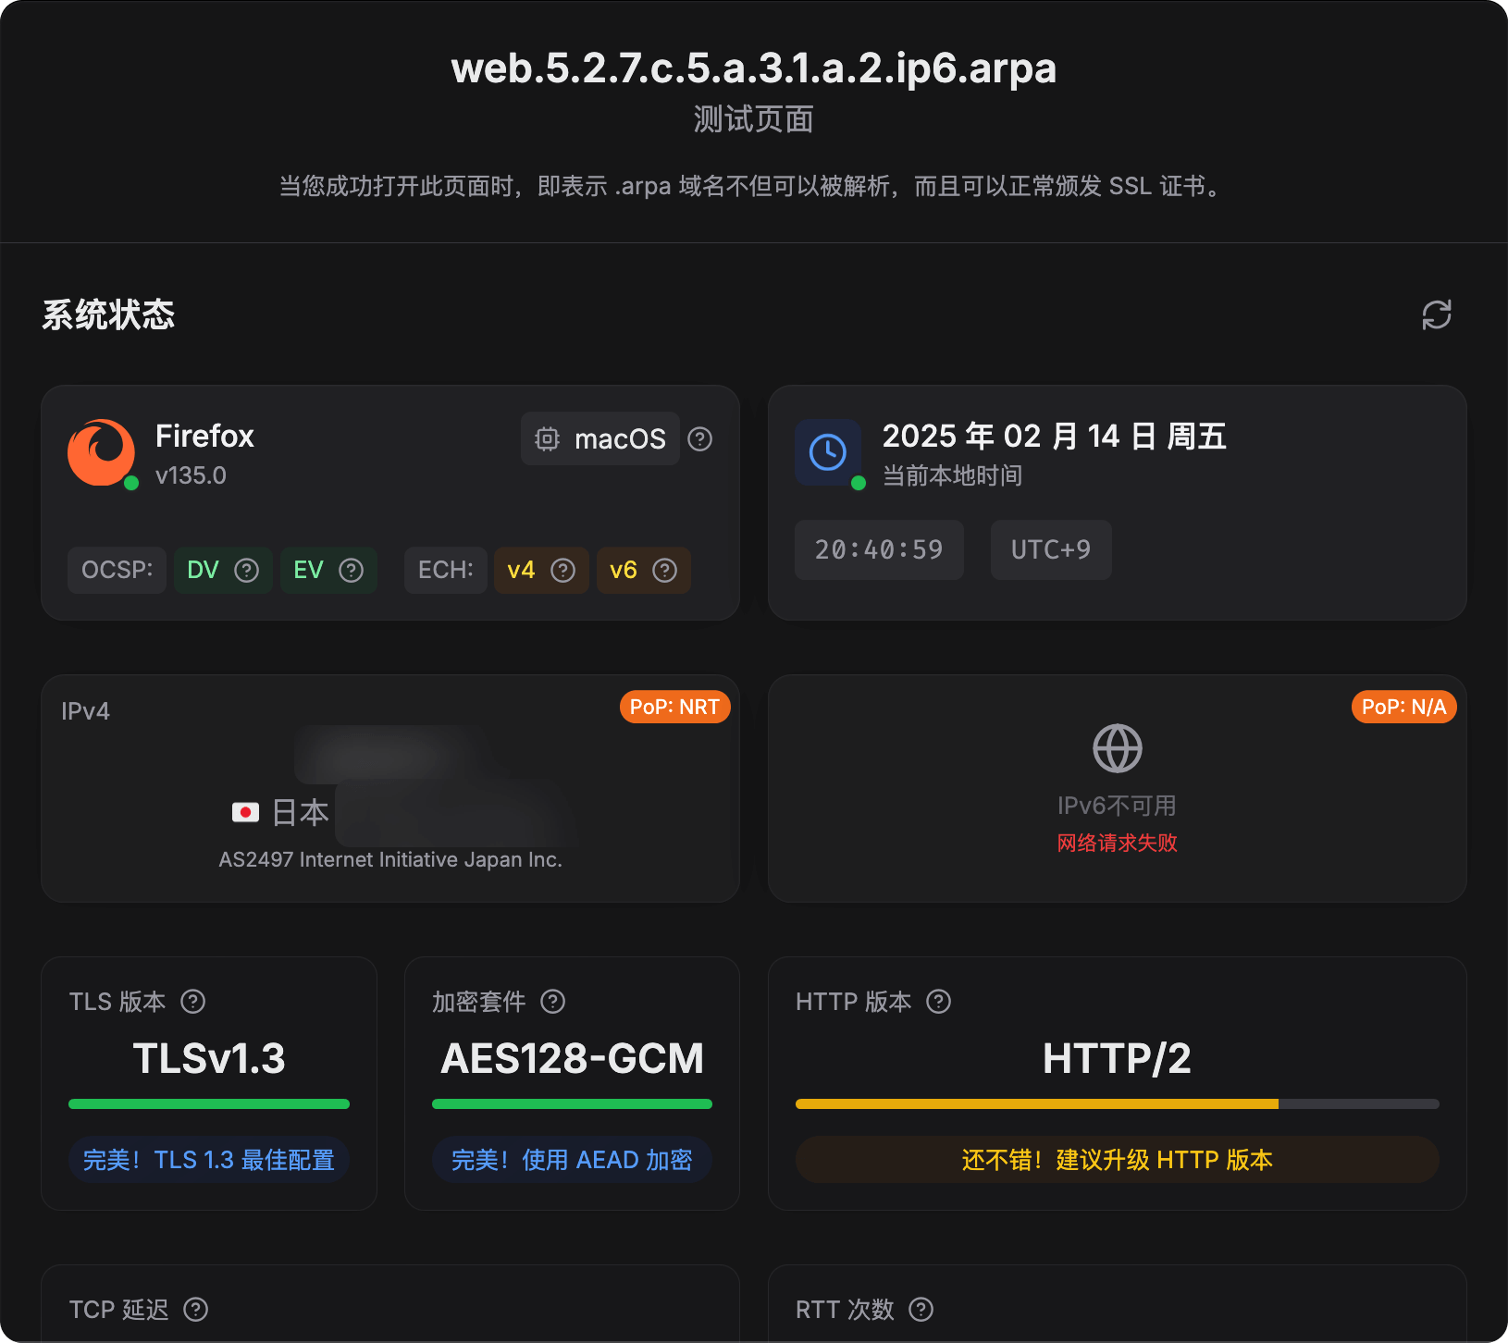Click the question mark beside OCSP DV
Image resolution: width=1508 pixels, height=1343 pixels.
tap(246, 570)
